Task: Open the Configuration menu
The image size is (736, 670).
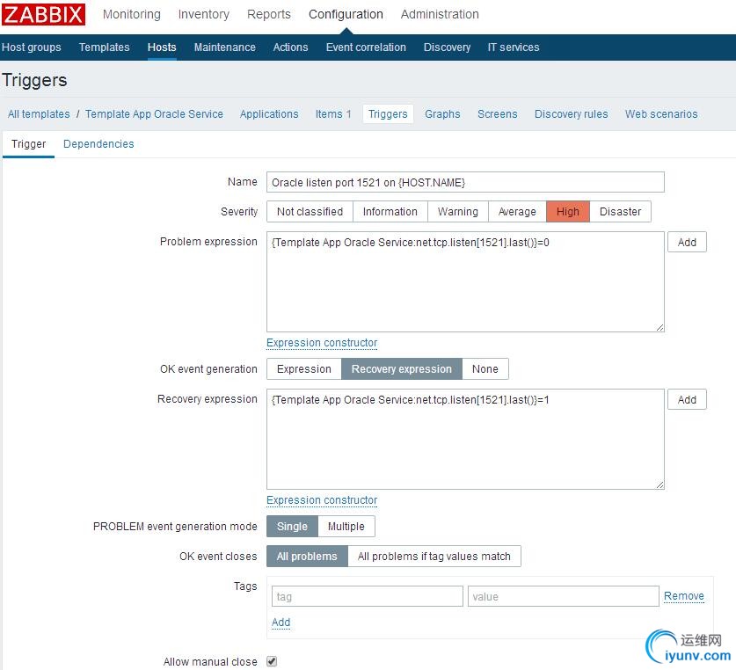Action: tap(346, 14)
